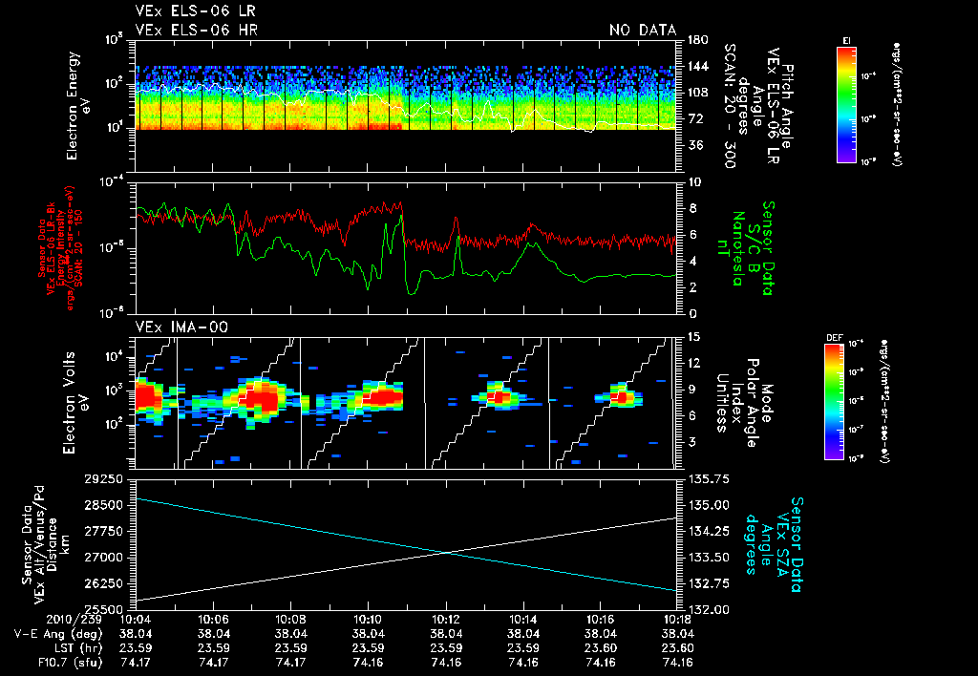
Task: Click where altitude and SZA lines cross
Action: tap(447, 552)
